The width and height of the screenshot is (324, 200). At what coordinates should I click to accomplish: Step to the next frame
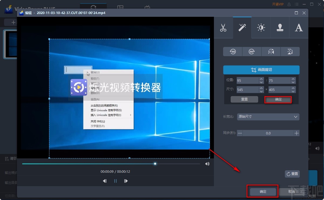[126, 181]
